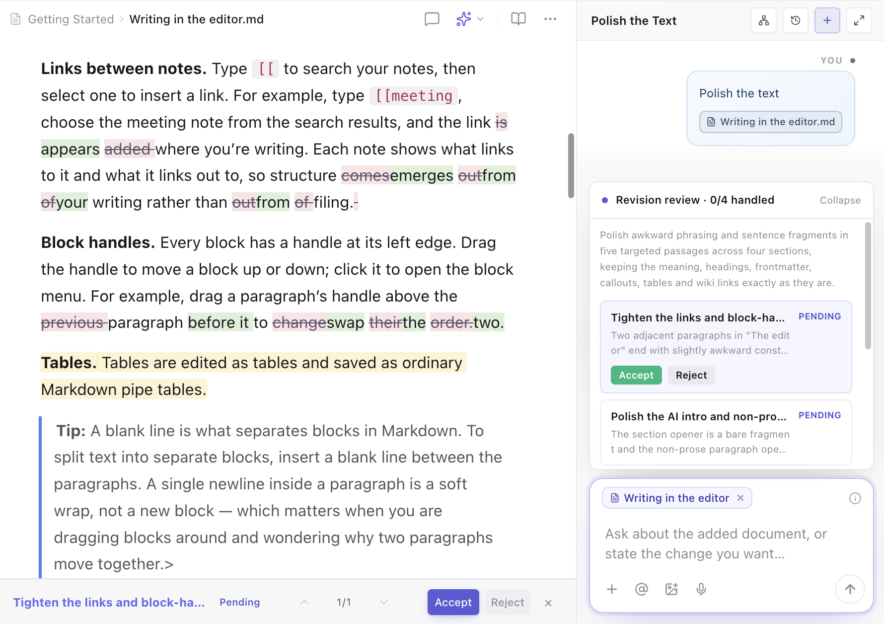Click the "[[meeting" inline code

point(414,95)
